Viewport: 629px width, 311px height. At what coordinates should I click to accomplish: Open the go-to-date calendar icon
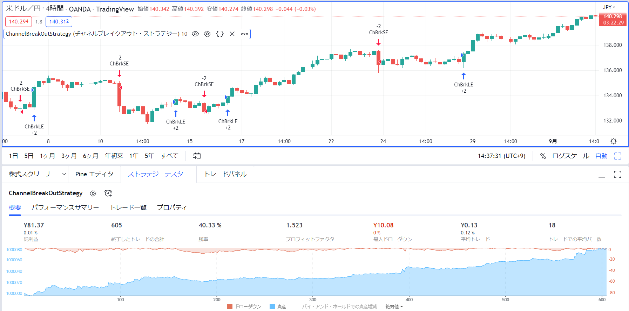[197, 156]
